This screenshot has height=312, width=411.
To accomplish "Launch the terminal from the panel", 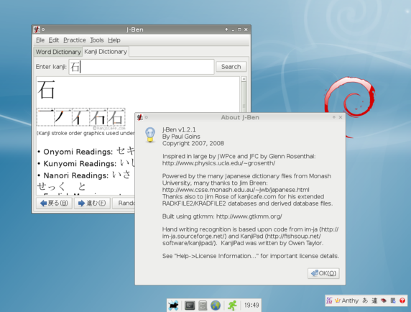I will [190, 306].
